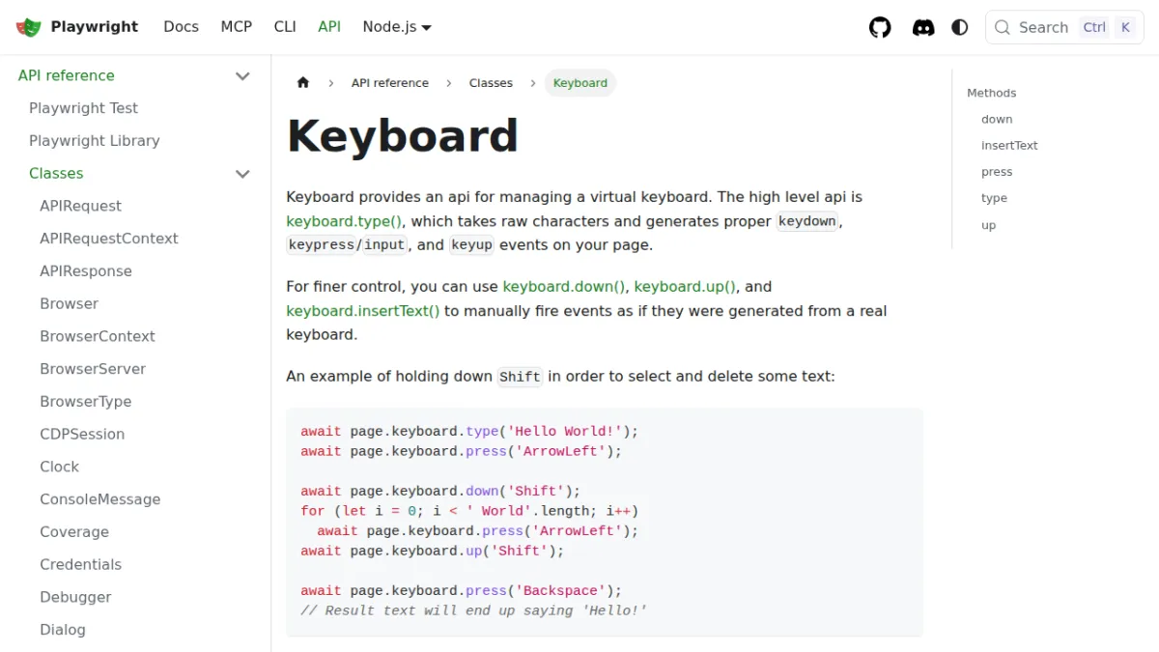Image resolution: width=1159 pixels, height=652 pixels.
Task: Open Debugger class page
Action: coord(75,597)
